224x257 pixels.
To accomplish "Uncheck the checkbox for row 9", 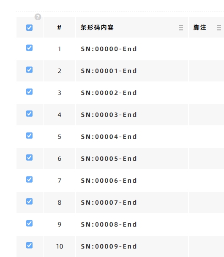I will click(30, 223).
